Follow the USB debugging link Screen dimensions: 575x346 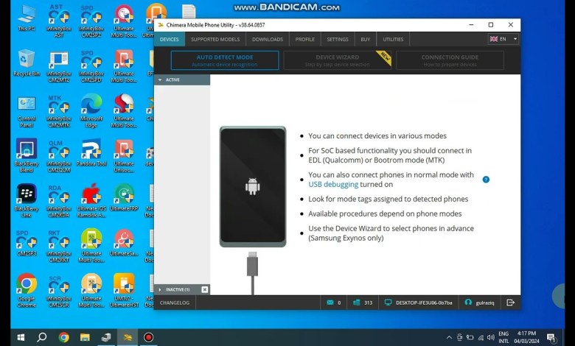[x=333, y=185]
